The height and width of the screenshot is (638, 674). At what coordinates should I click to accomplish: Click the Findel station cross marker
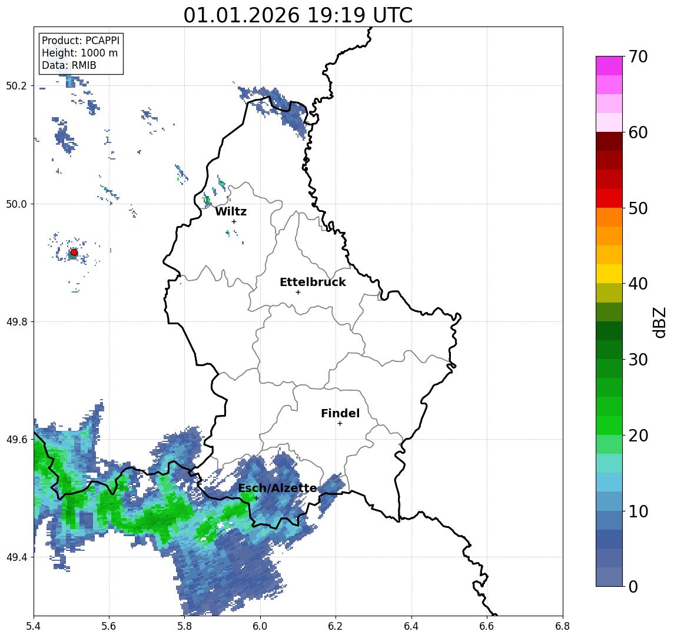[x=340, y=424]
